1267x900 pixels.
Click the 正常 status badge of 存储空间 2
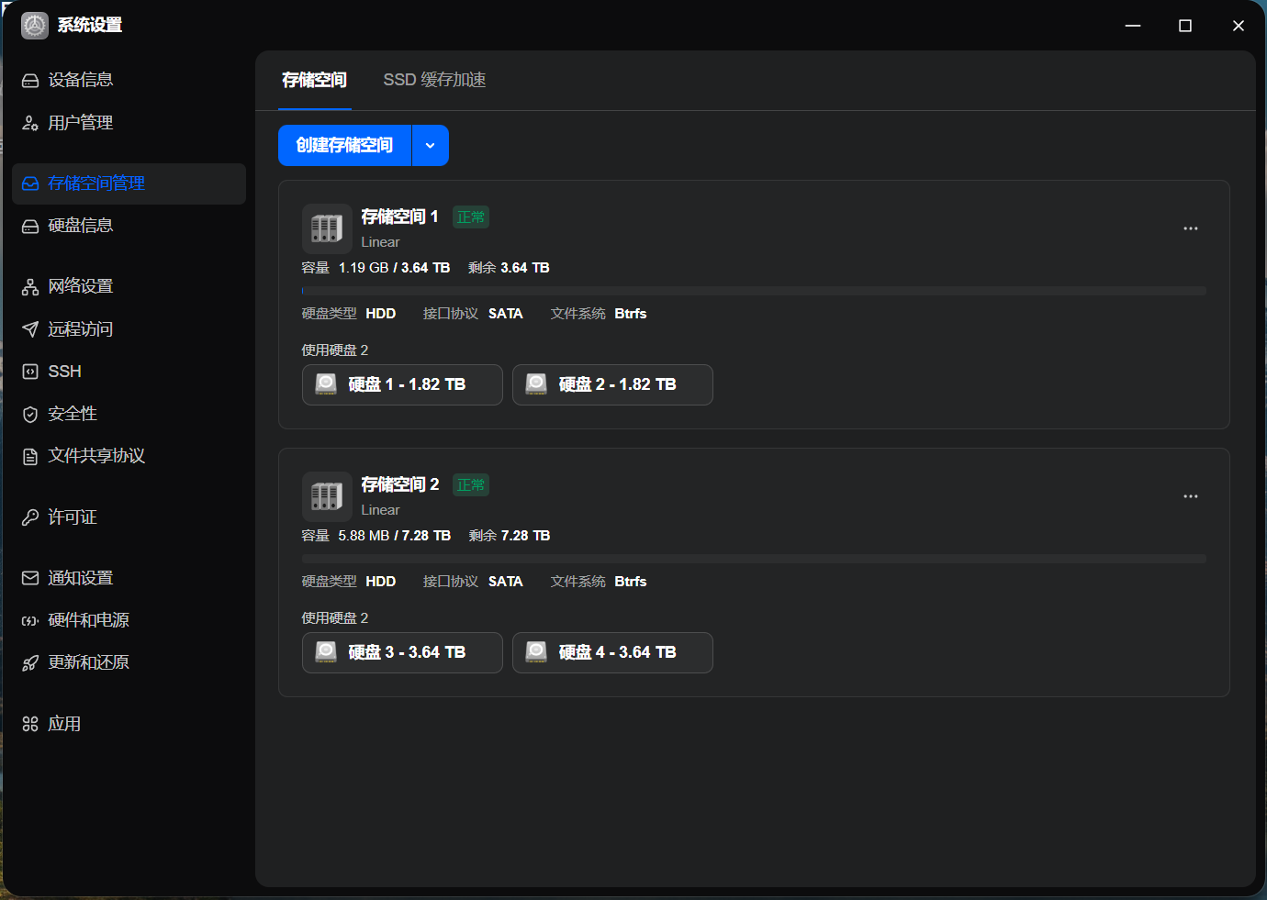(471, 485)
